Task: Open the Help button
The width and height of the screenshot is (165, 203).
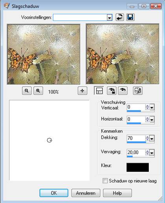Action: (x=117, y=193)
